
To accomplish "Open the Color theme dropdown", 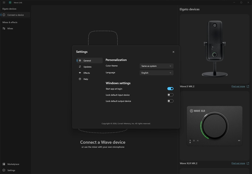I will point(156,66).
